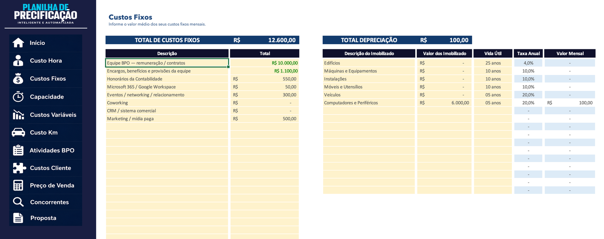Screen dimensions: 604x239
Task: Click the 'Taxa Anual' column header
Action: pos(528,54)
